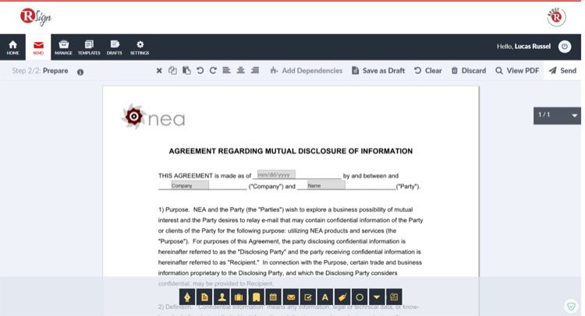
Task: Select the Date calendar control
Action: pyautogui.click(x=273, y=297)
